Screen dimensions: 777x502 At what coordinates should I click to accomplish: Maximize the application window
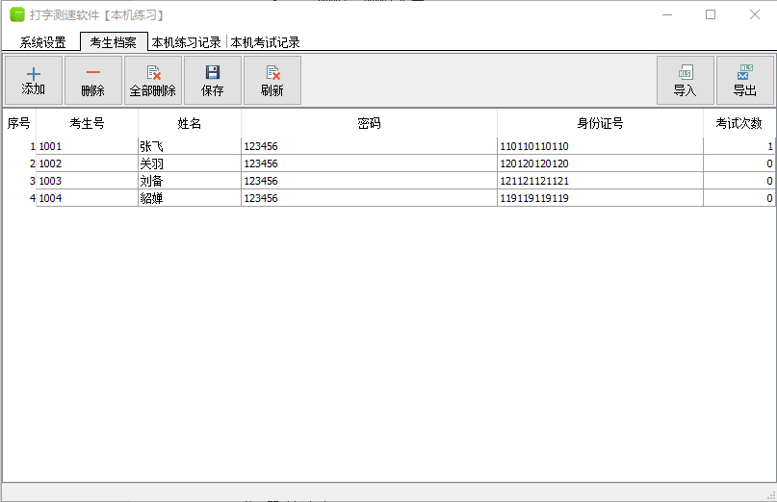click(711, 14)
